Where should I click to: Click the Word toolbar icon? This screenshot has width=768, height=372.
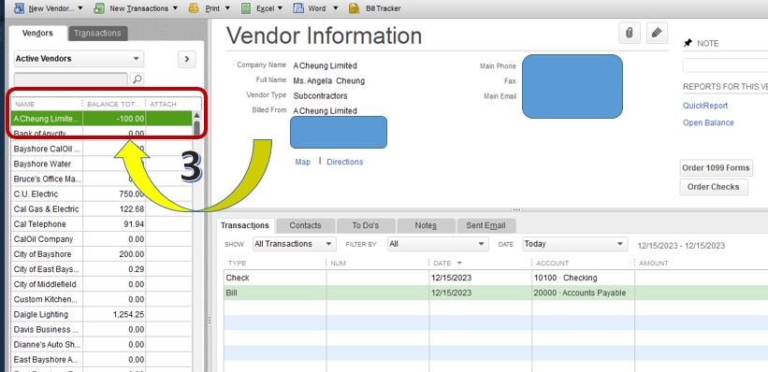click(x=298, y=8)
